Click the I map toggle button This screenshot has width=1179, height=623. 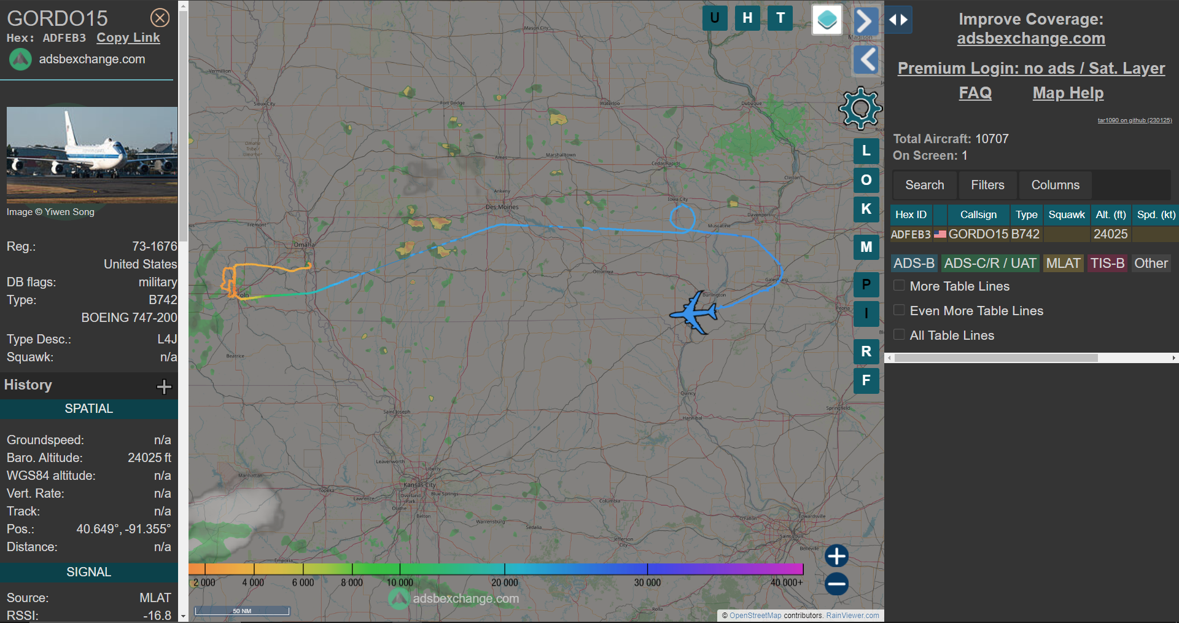pos(866,314)
